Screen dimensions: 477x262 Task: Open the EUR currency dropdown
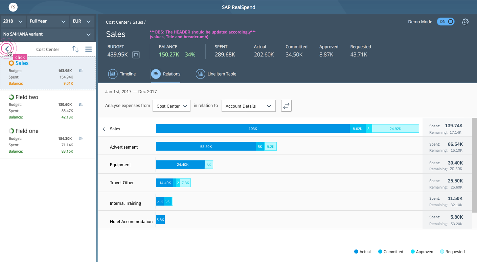82,21
